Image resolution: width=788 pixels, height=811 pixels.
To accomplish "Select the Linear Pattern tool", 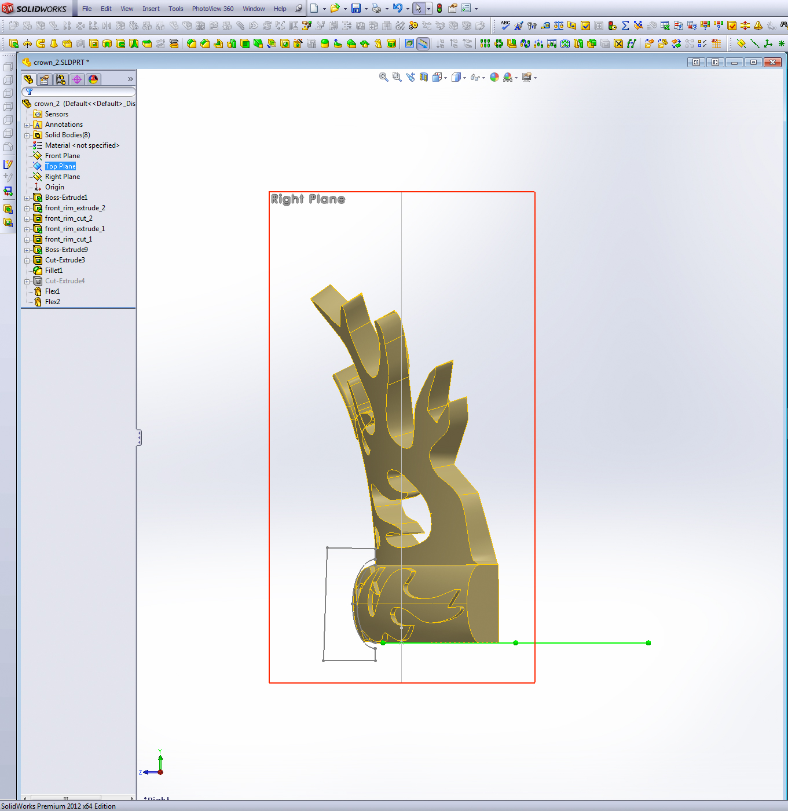I will click(x=485, y=43).
